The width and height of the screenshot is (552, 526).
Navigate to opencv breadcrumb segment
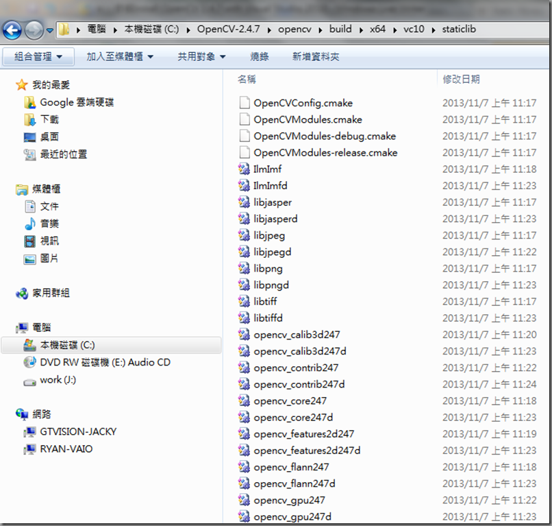pyautogui.click(x=294, y=29)
